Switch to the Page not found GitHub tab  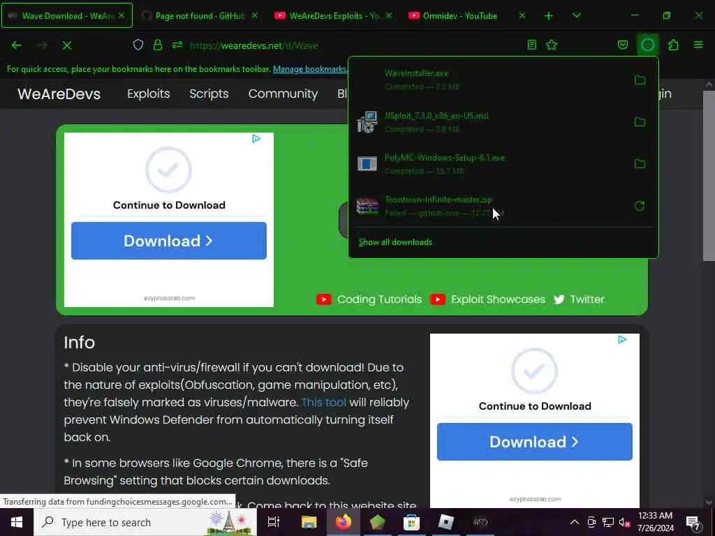coord(200,15)
